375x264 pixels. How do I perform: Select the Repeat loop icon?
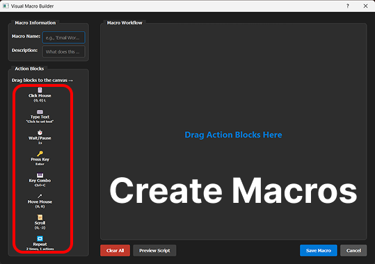pyautogui.click(x=40, y=238)
